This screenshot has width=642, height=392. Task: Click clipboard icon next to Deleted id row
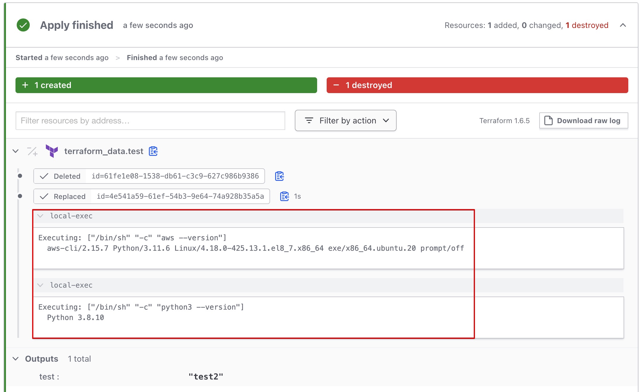pos(279,176)
